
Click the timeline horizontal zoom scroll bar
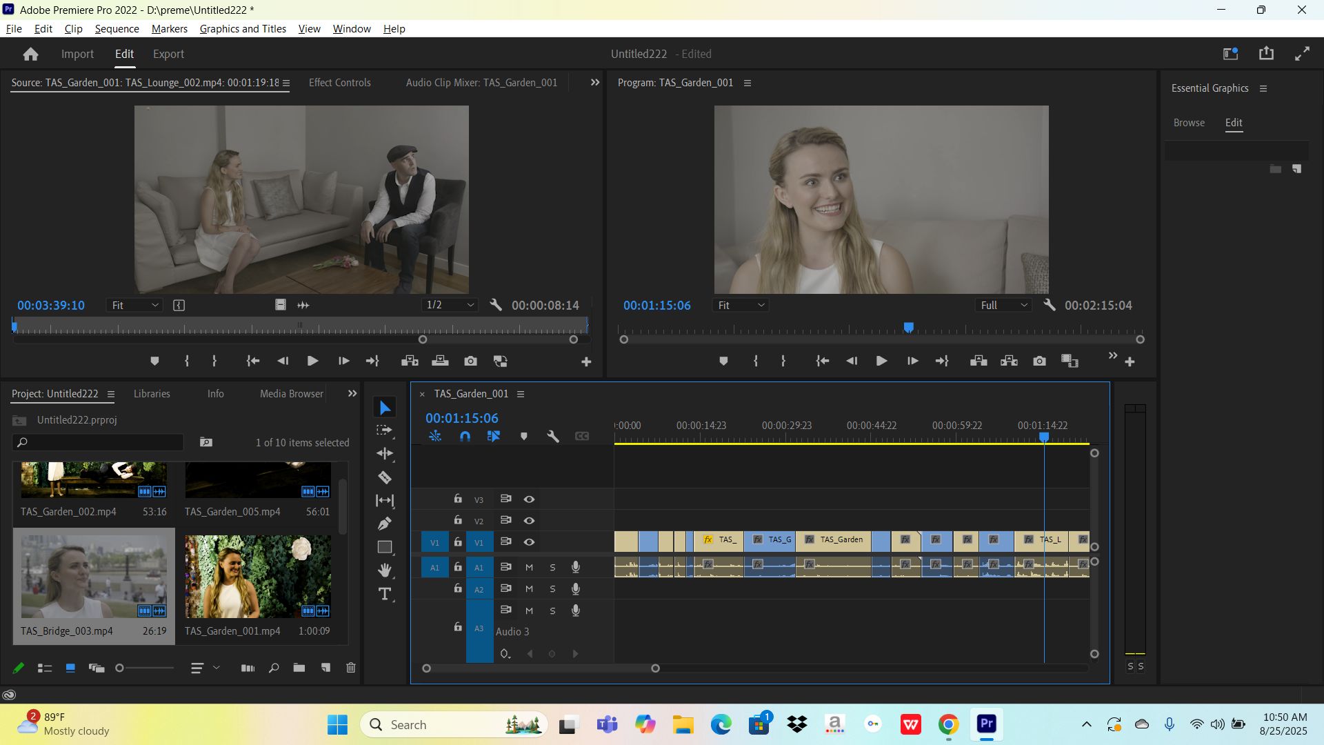pyautogui.click(x=541, y=668)
